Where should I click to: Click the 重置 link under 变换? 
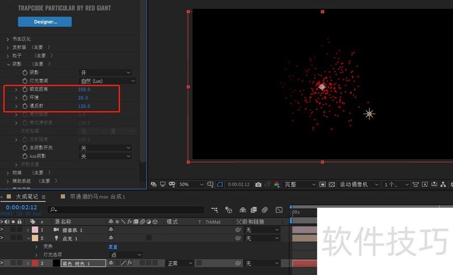pyautogui.click(x=114, y=247)
